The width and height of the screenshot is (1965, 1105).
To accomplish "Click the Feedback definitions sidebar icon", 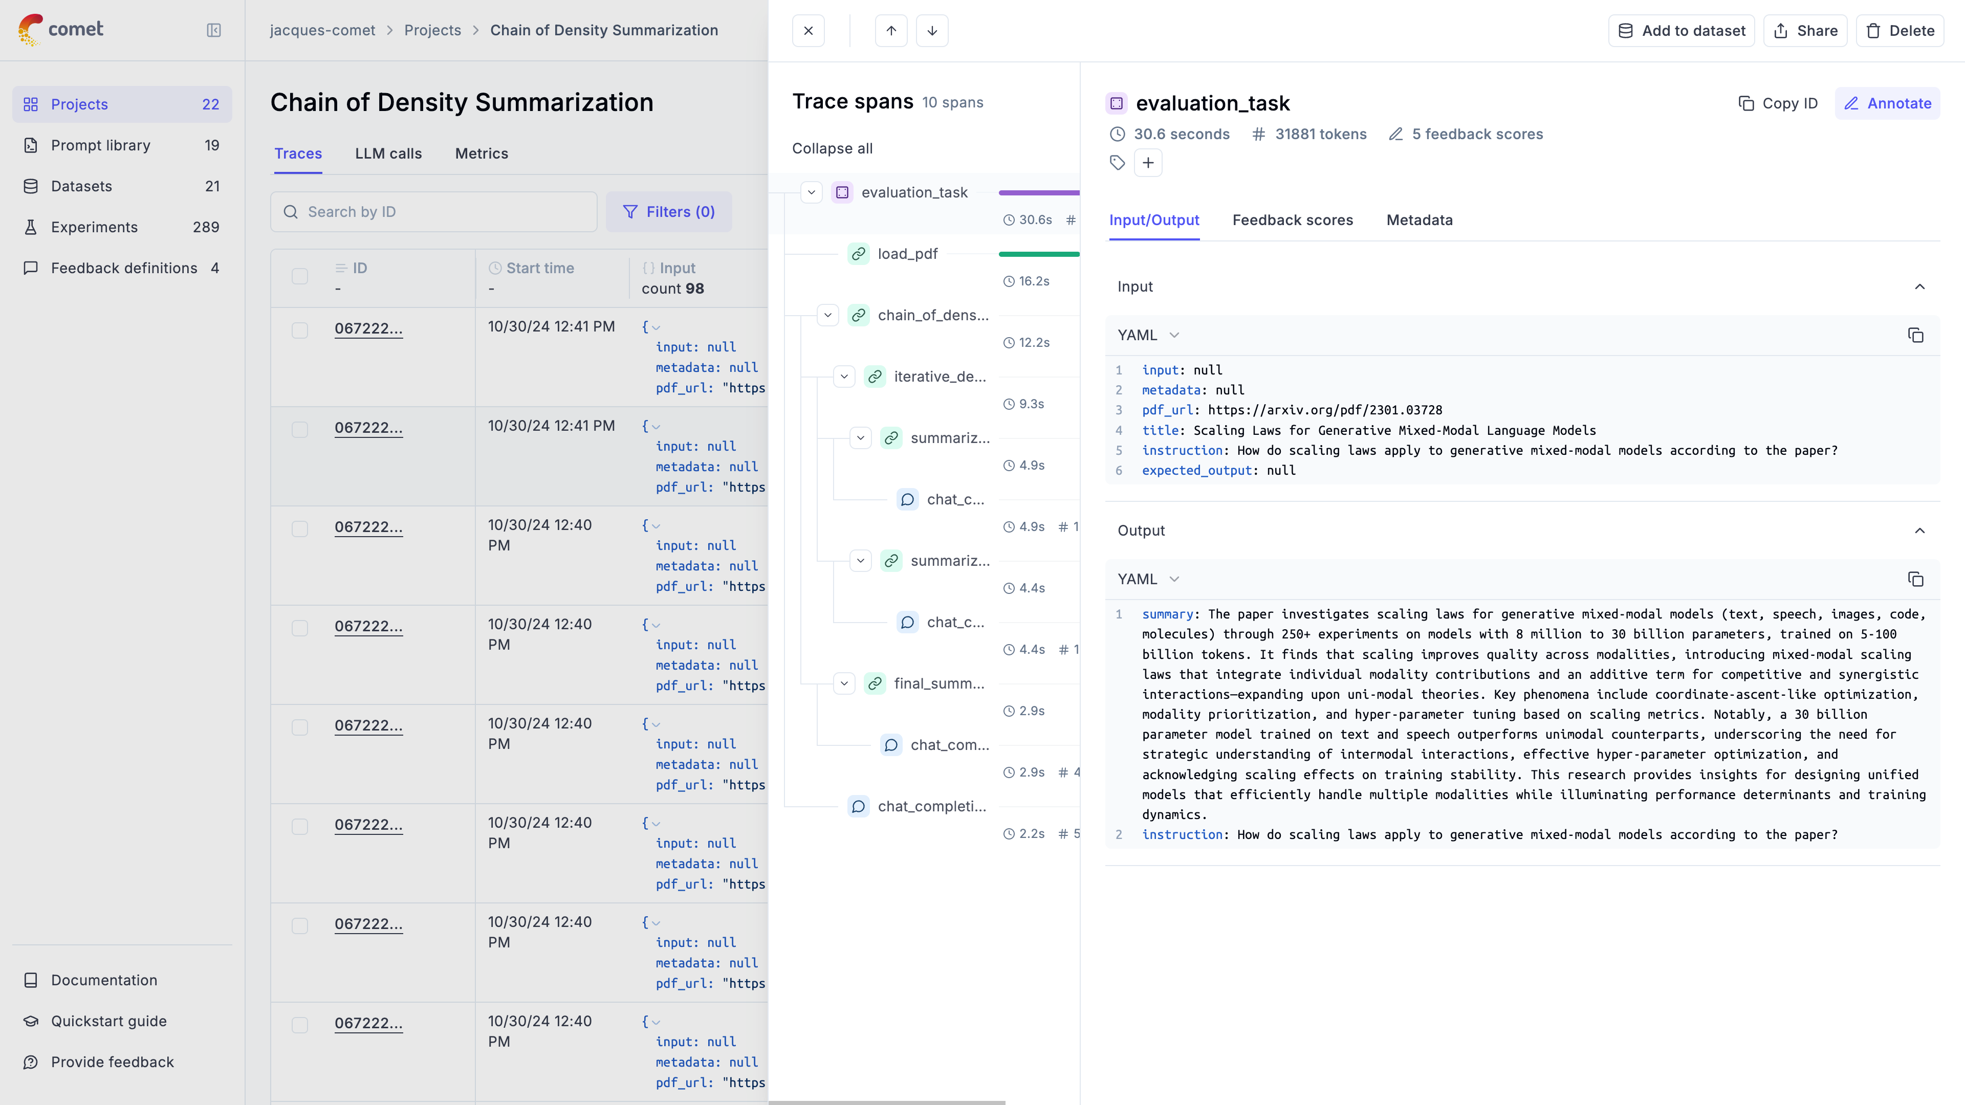I will tap(31, 268).
